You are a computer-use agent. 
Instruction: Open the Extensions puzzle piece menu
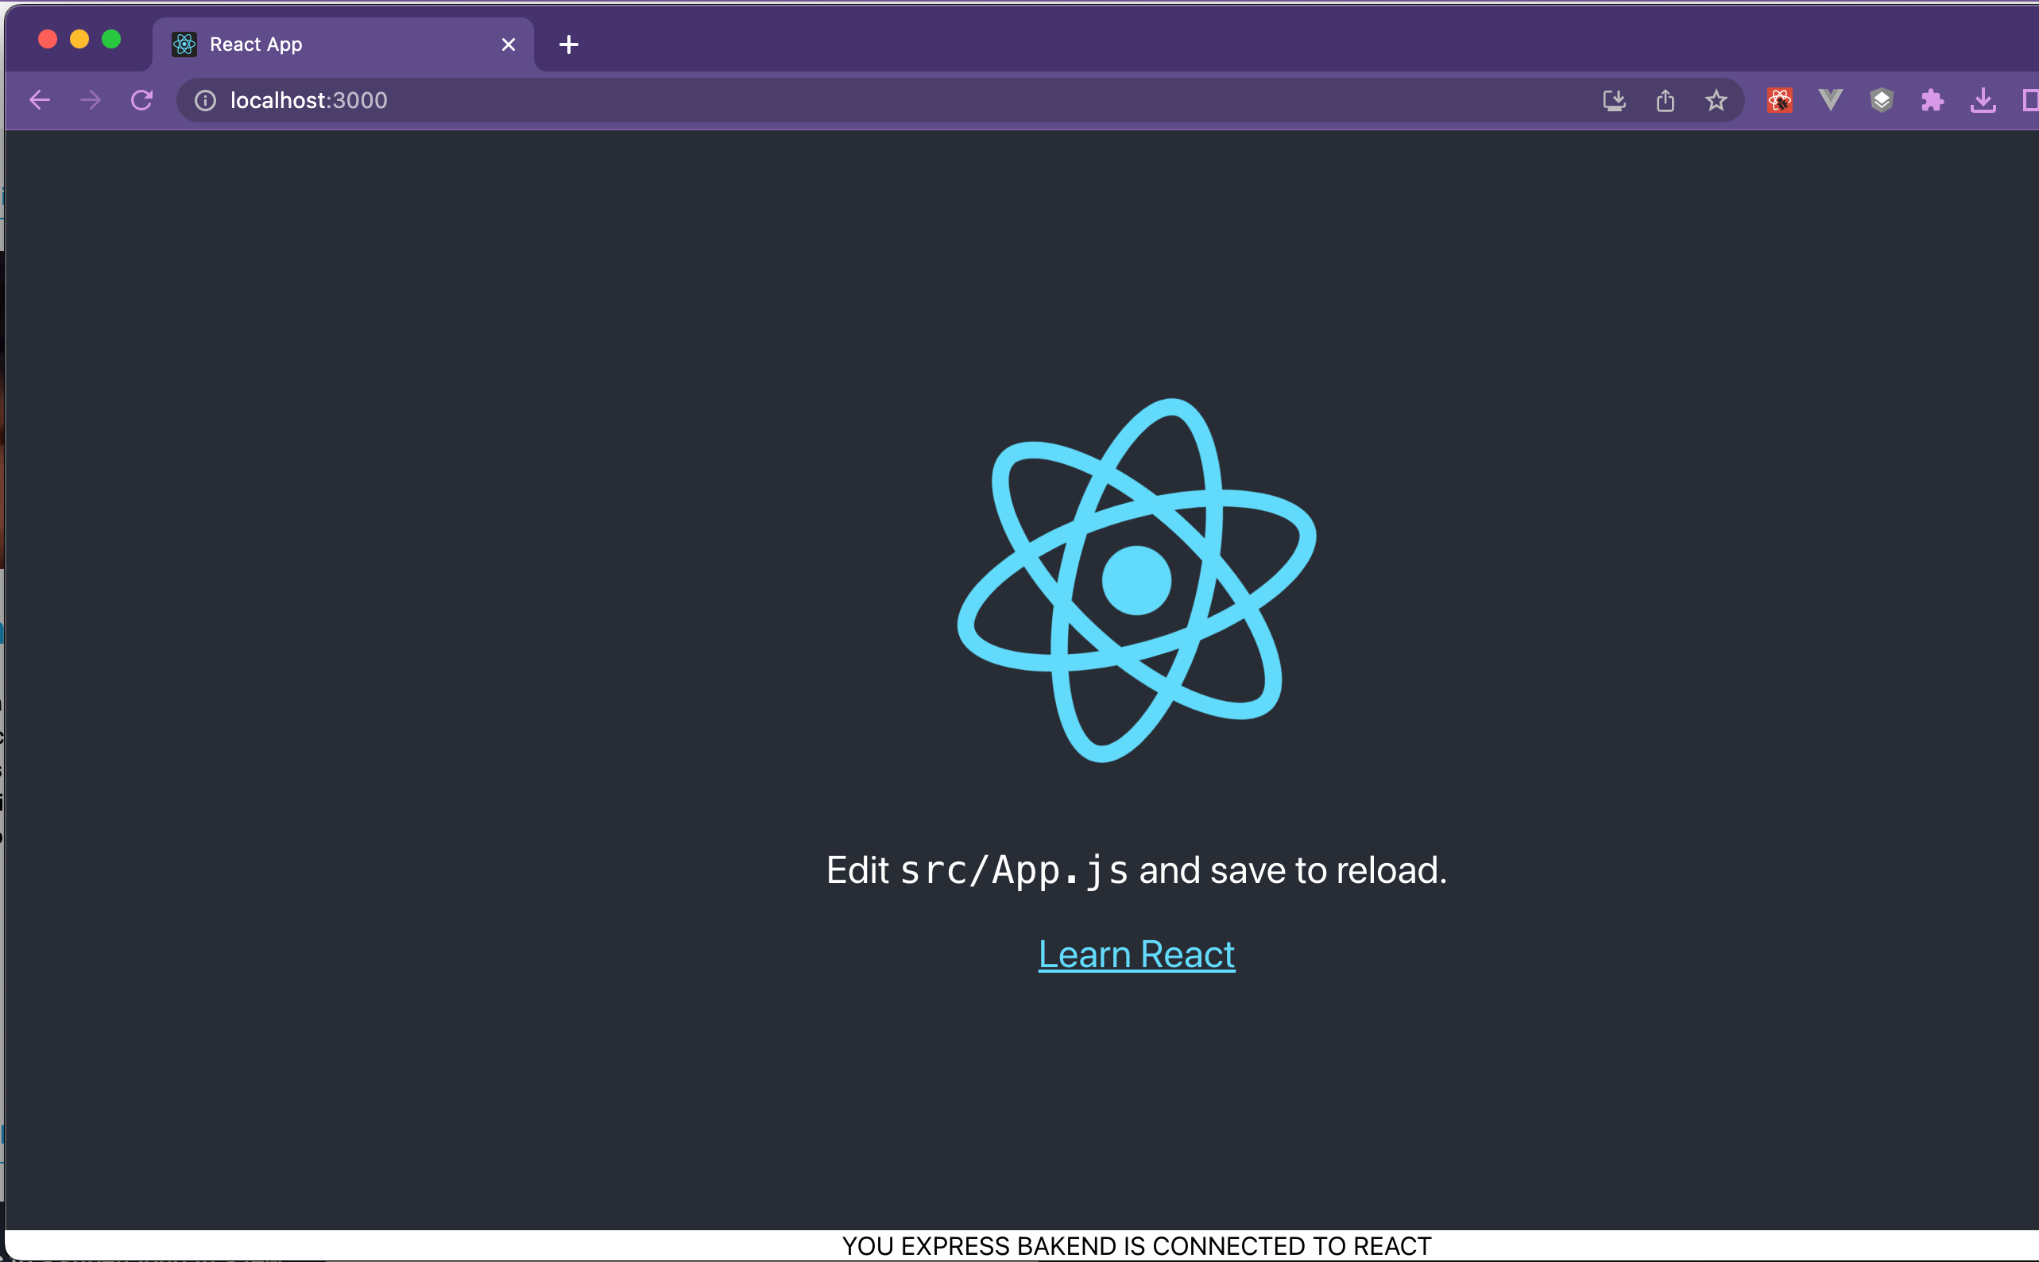point(1933,101)
